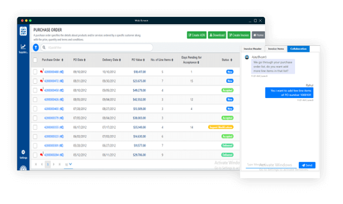Sort by Purchase Order column arrows
This screenshot has height=204, width=343.
(x=62, y=60)
